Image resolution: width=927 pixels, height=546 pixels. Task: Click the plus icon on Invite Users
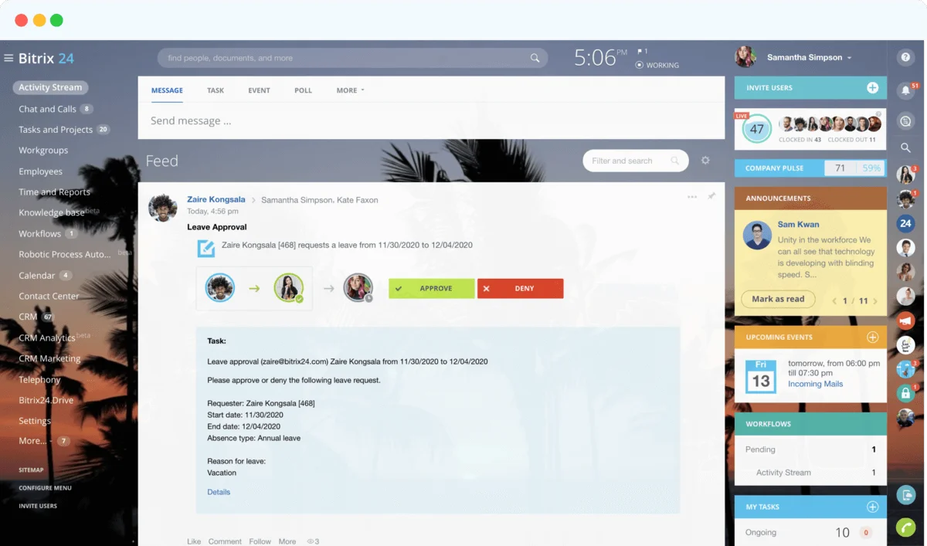tap(872, 88)
